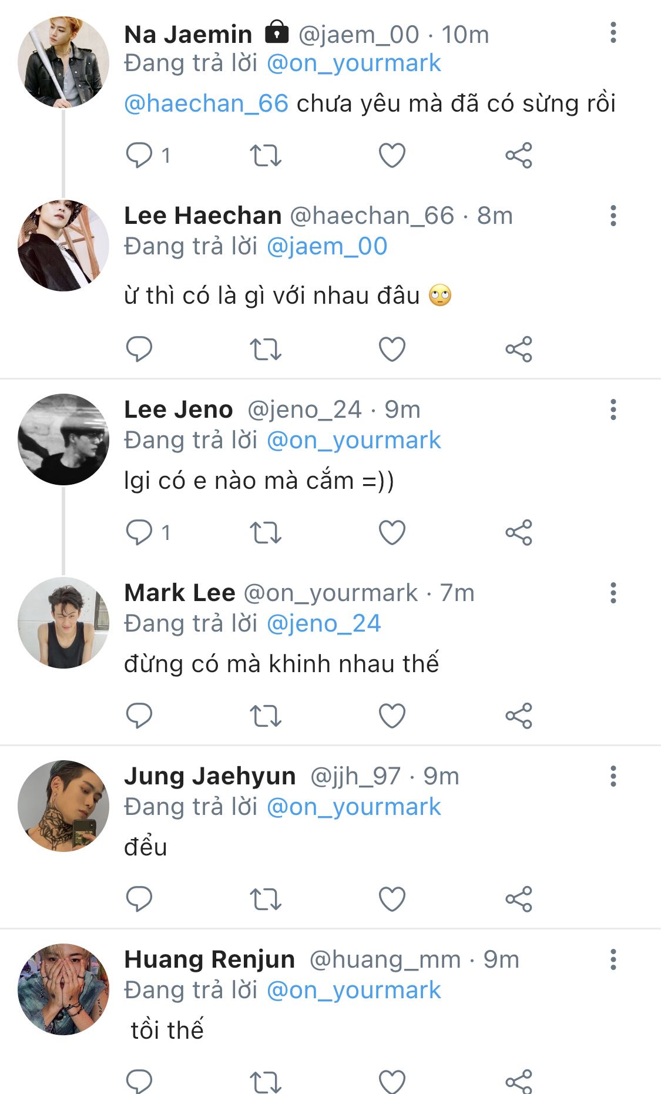Open reply on Lee Jeno's tweet

139,533
